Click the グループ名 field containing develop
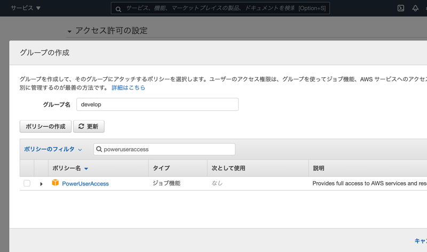The width and height of the screenshot is (427, 252). [x=157, y=104]
